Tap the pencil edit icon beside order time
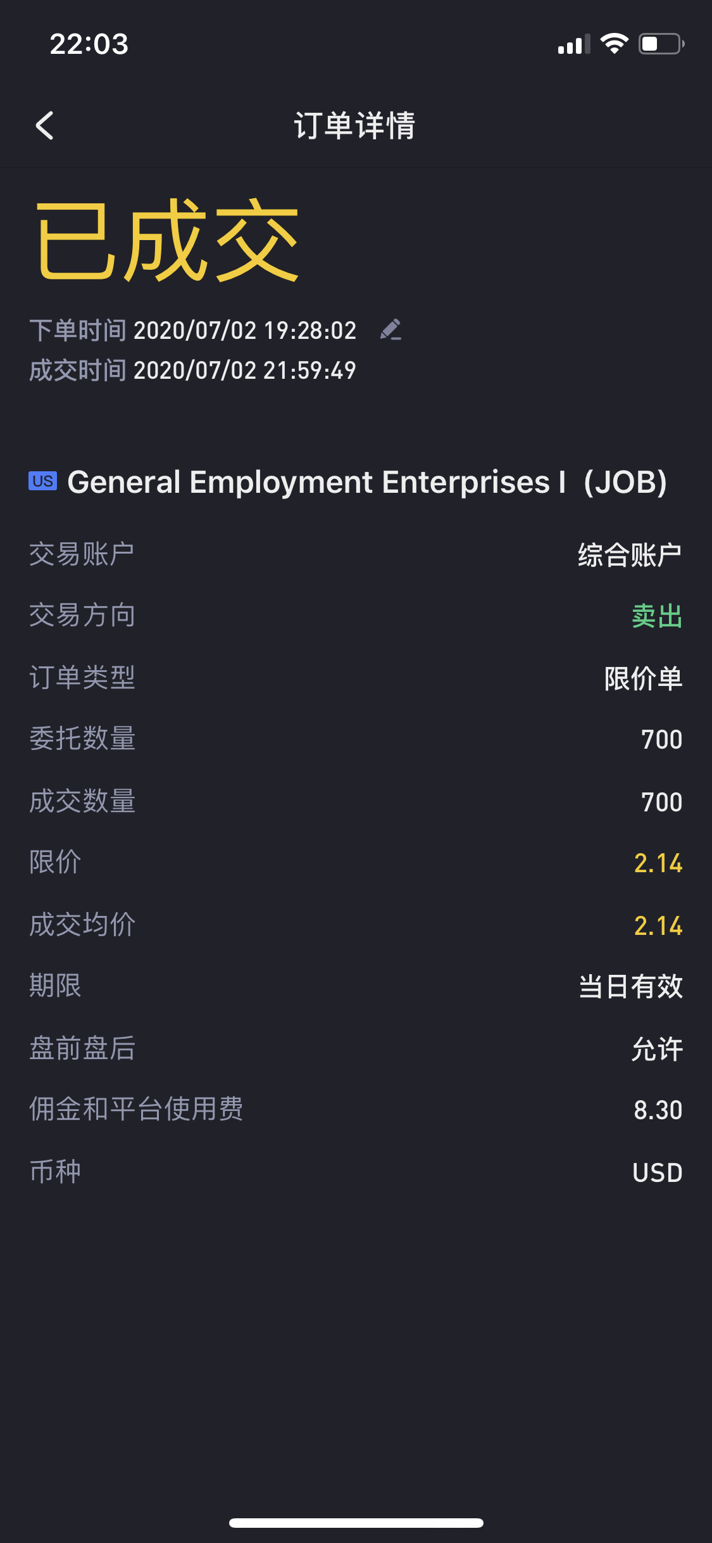Viewport: 712px width, 1543px height. (x=390, y=329)
